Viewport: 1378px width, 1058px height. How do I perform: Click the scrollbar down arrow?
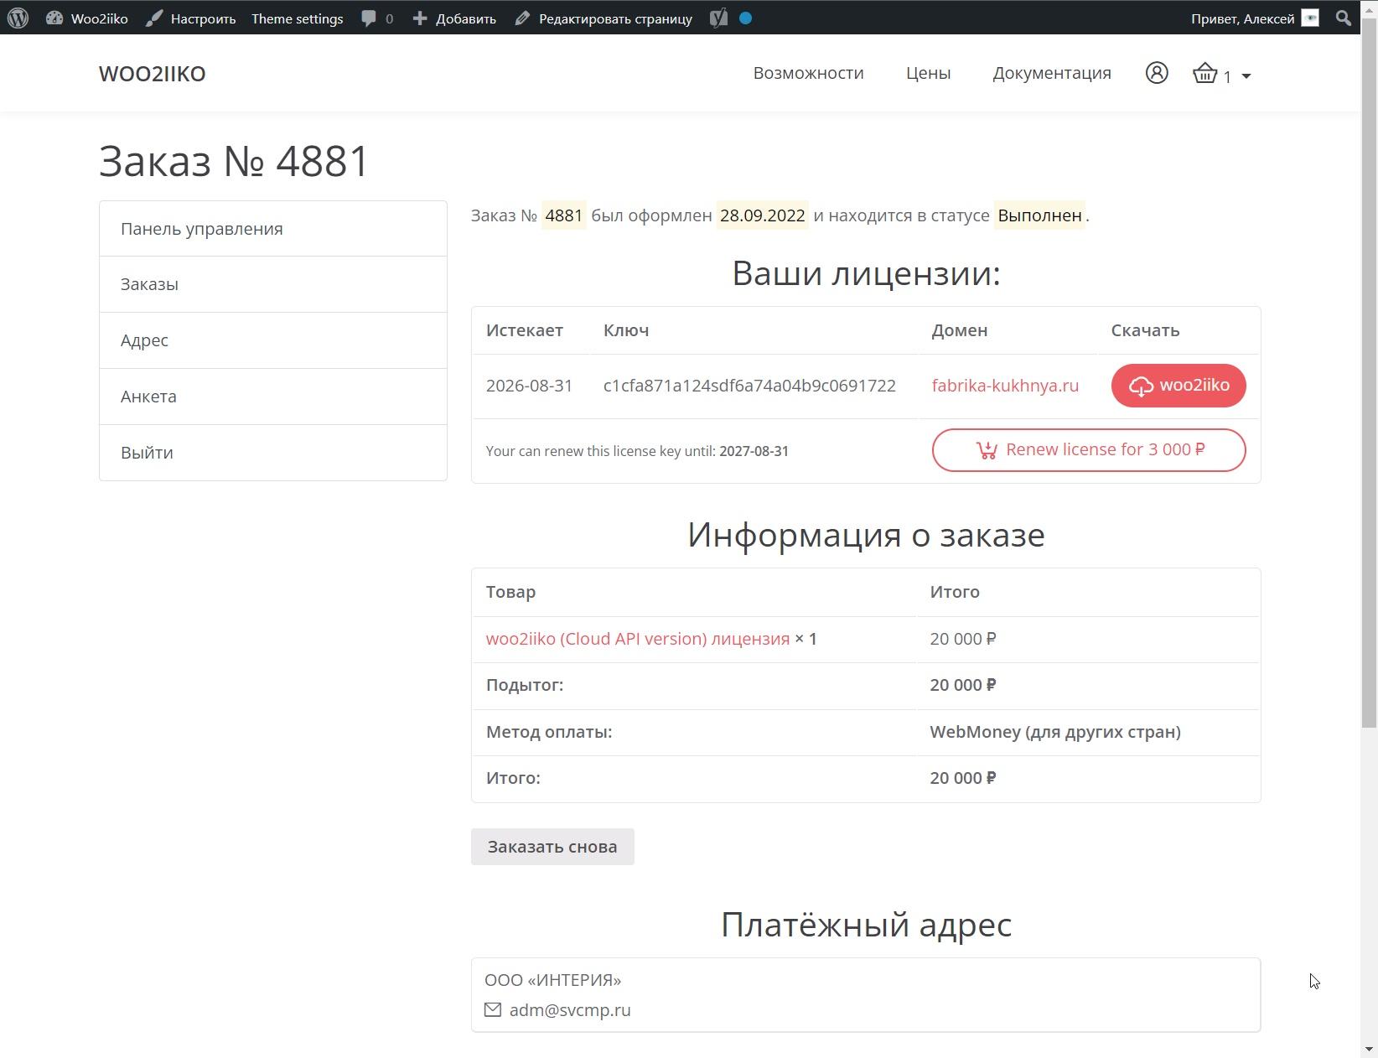tap(1369, 1049)
